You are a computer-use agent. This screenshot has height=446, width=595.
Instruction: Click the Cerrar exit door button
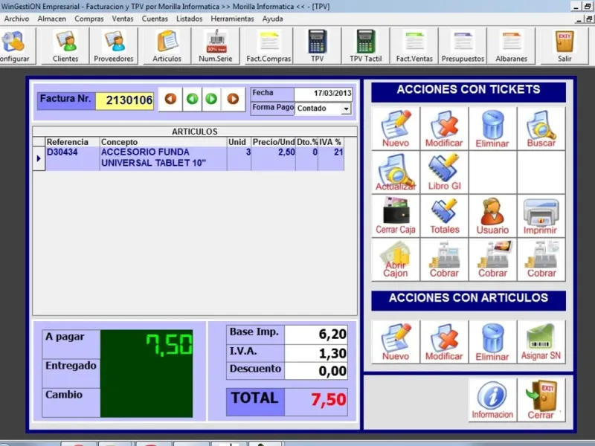point(541,400)
